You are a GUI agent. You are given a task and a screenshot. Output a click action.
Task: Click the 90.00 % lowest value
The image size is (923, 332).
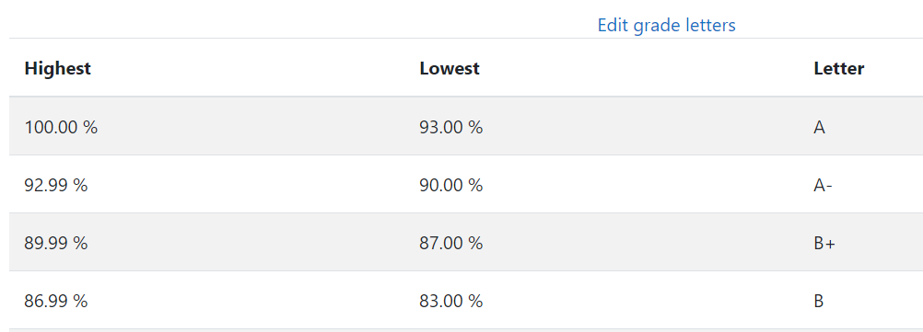[x=450, y=185]
